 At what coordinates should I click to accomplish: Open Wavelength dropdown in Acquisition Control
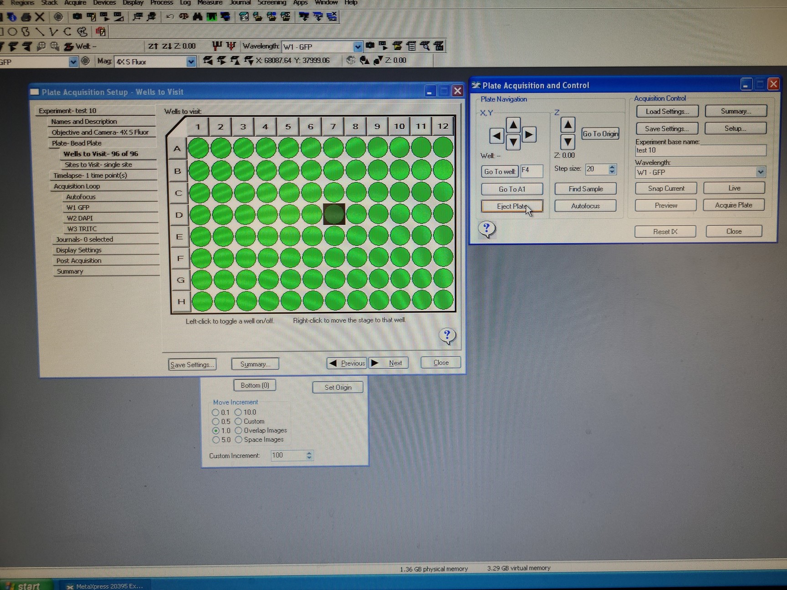(760, 172)
